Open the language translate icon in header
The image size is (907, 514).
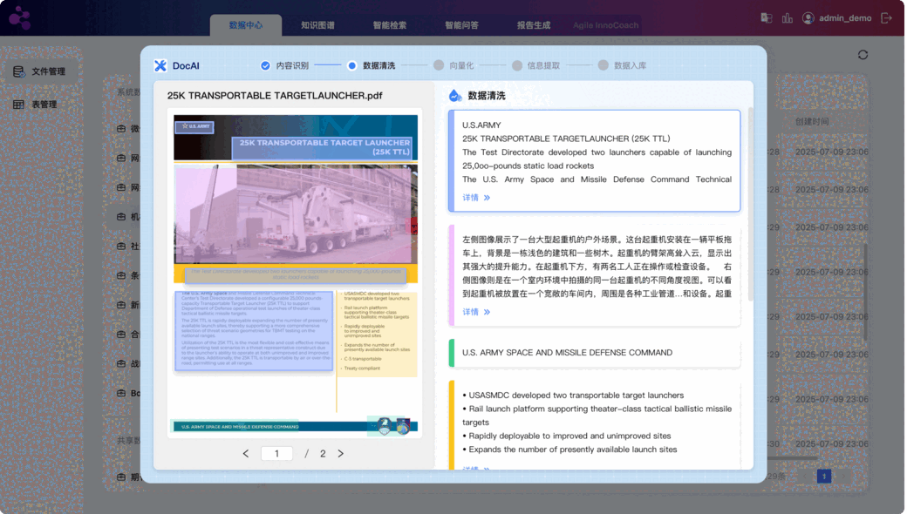767,18
